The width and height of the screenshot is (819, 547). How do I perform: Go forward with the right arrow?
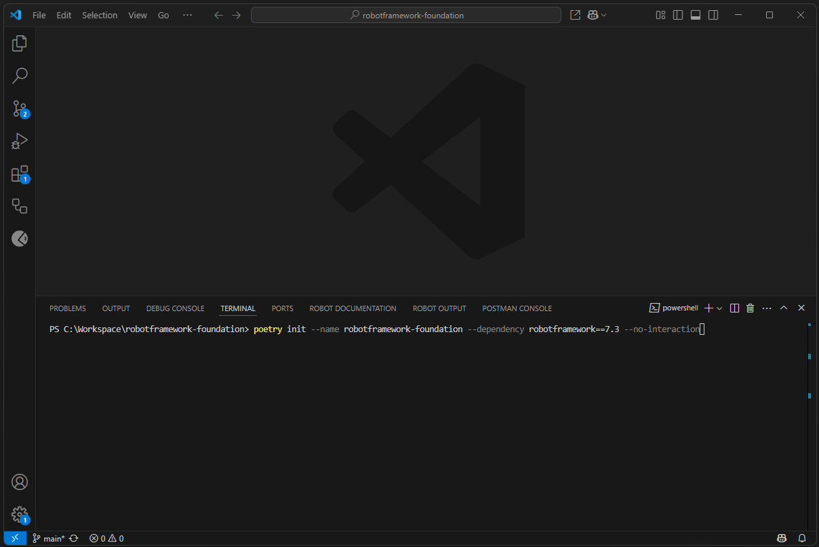pos(236,15)
